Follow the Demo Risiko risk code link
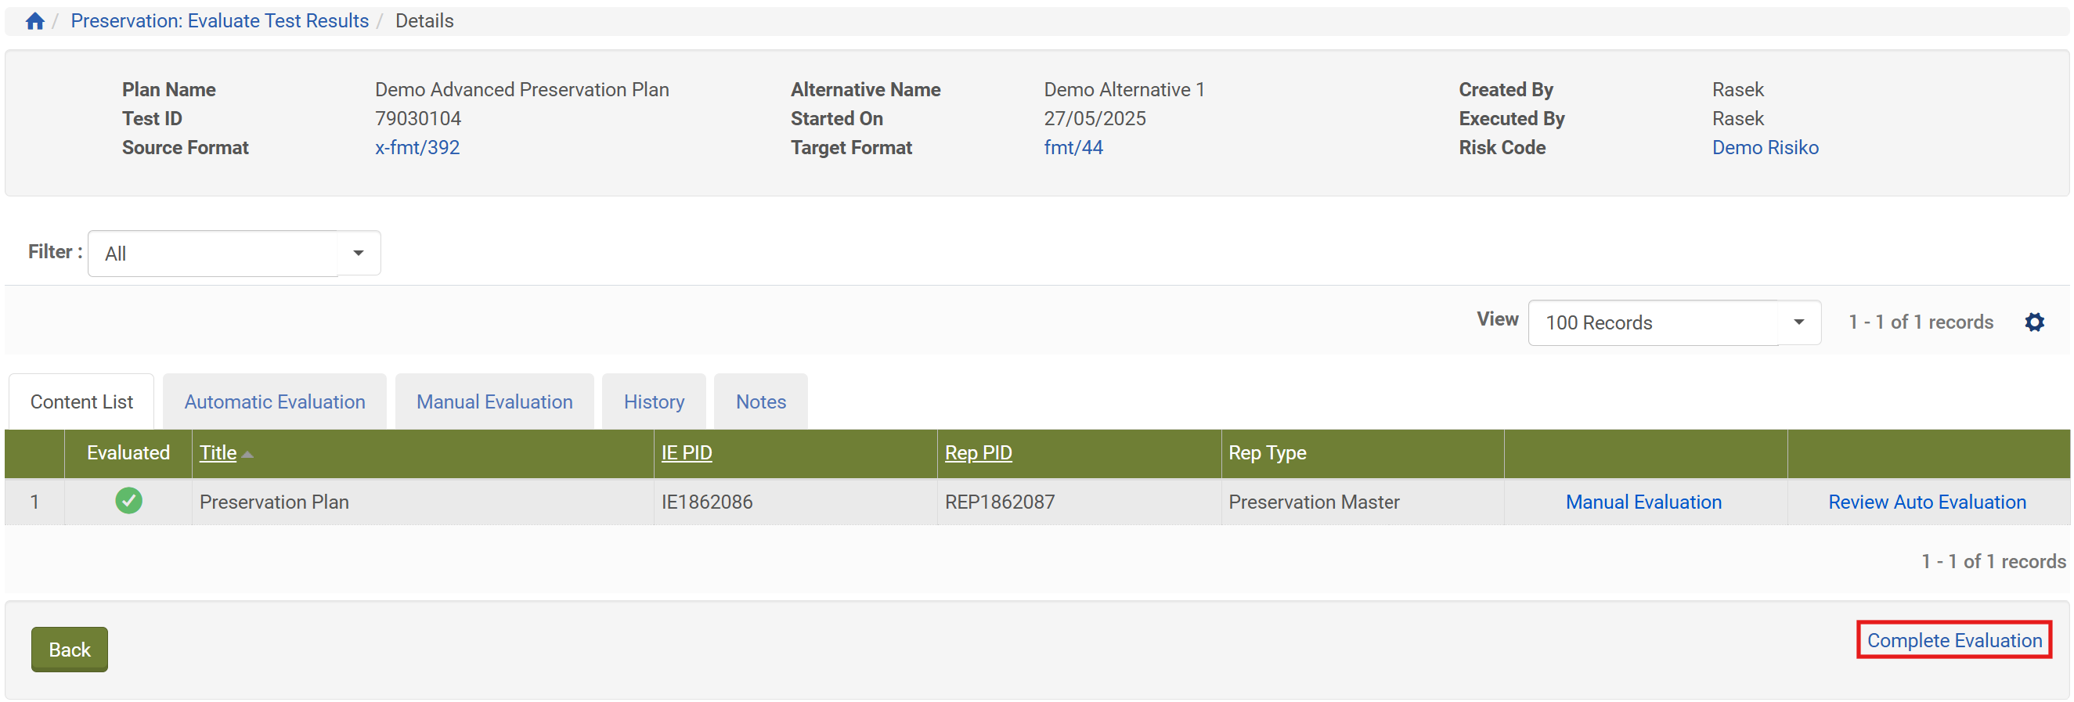 [1765, 147]
